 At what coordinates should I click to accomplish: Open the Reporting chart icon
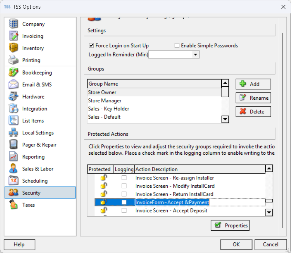(13, 157)
